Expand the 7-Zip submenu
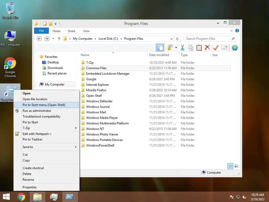This screenshot has height=202, width=269. tap(46, 128)
